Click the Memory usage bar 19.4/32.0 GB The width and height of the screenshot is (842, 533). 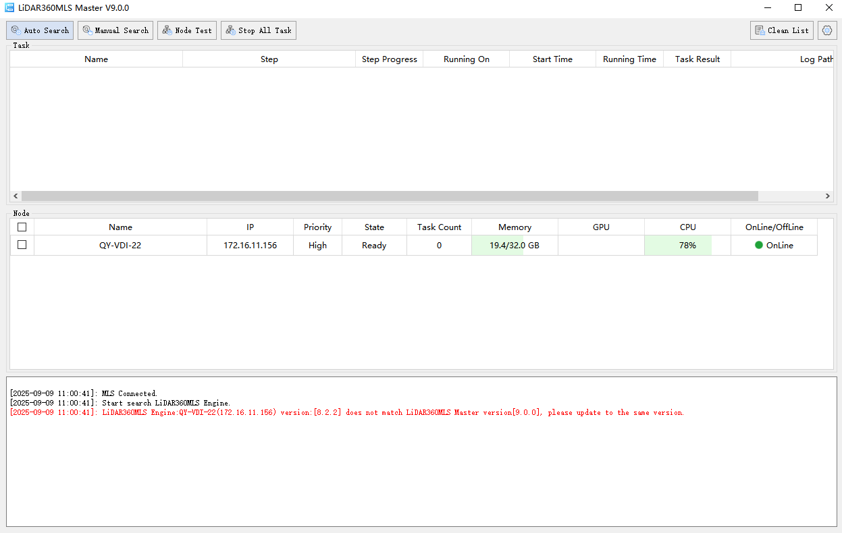pyautogui.click(x=514, y=246)
